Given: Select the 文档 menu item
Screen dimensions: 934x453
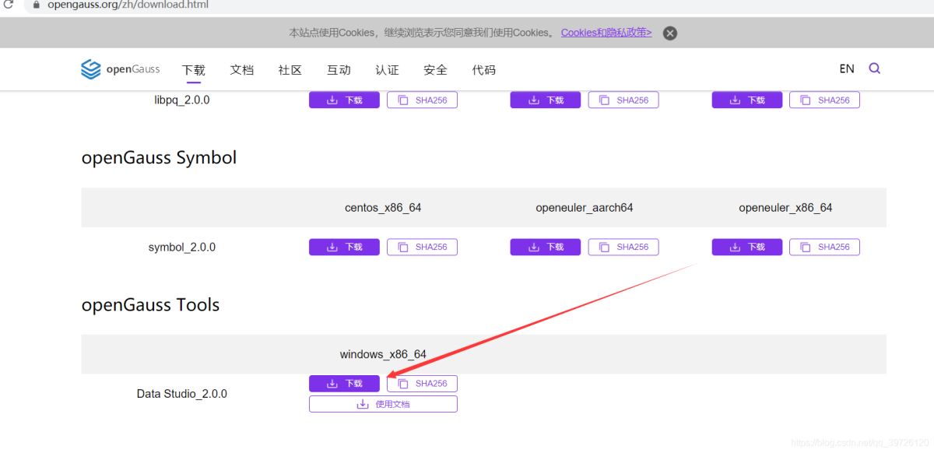Looking at the screenshot, I should pos(241,69).
